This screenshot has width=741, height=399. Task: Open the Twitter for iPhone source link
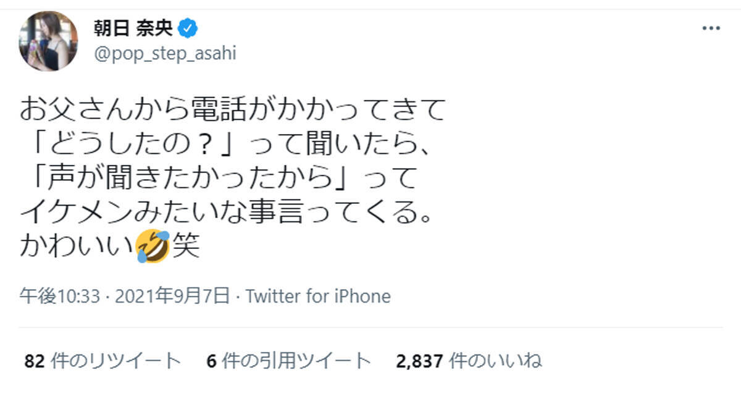pyautogui.click(x=319, y=296)
